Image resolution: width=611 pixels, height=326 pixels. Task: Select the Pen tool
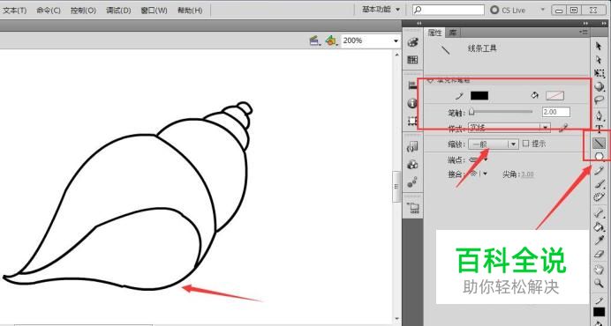coord(599,115)
